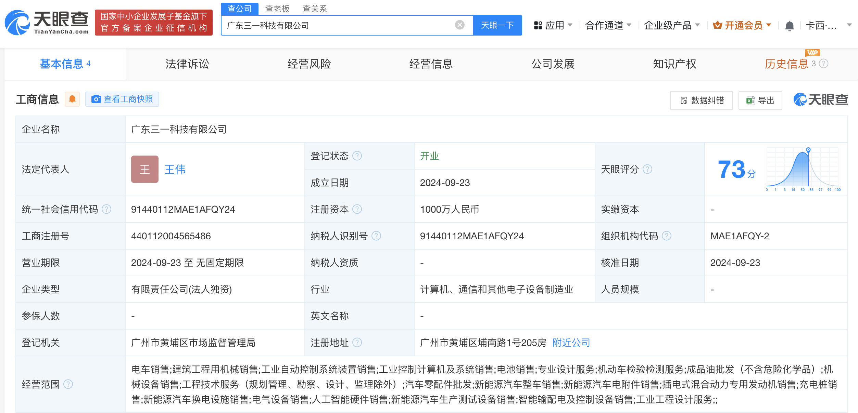Viewport: 858px width, 413px height.
Task: Clear the company search box text
Action: tap(459, 25)
